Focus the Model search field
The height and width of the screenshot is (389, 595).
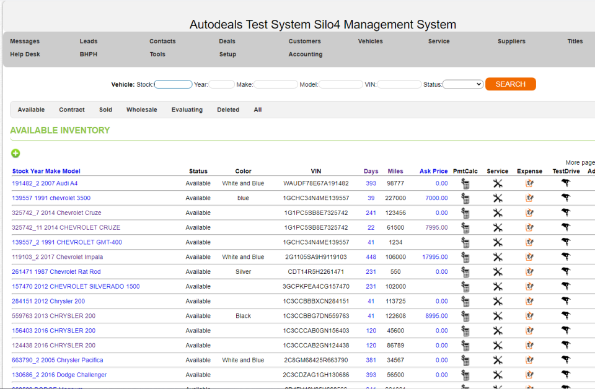(x=341, y=84)
